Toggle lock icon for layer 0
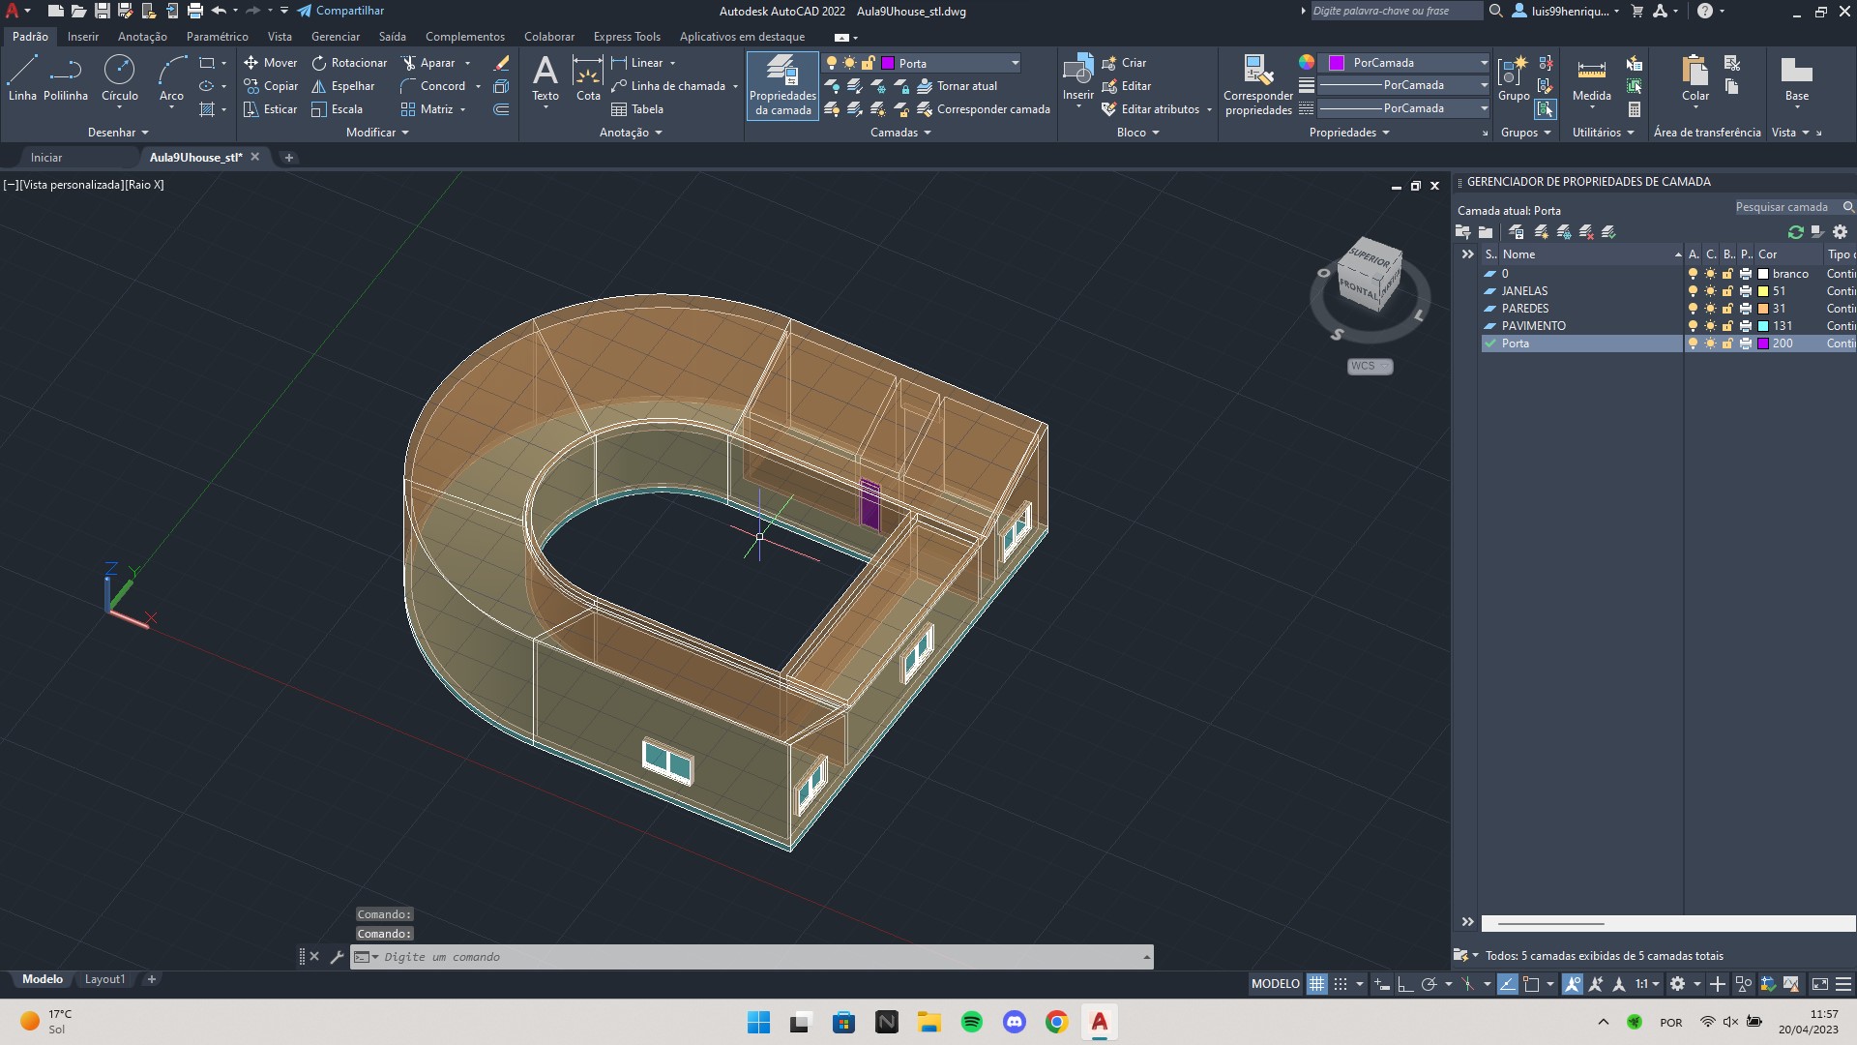The width and height of the screenshot is (1857, 1045). [1727, 274]
